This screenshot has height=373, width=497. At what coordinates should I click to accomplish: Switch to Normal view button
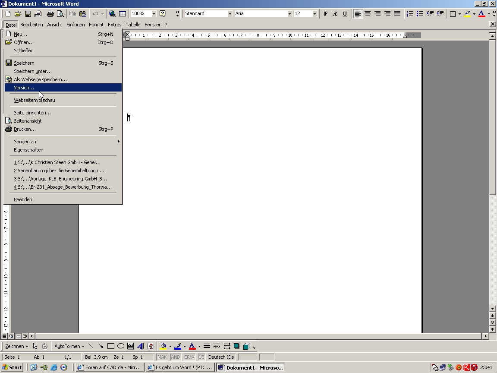pyautogui.click(x=4, y=336)
